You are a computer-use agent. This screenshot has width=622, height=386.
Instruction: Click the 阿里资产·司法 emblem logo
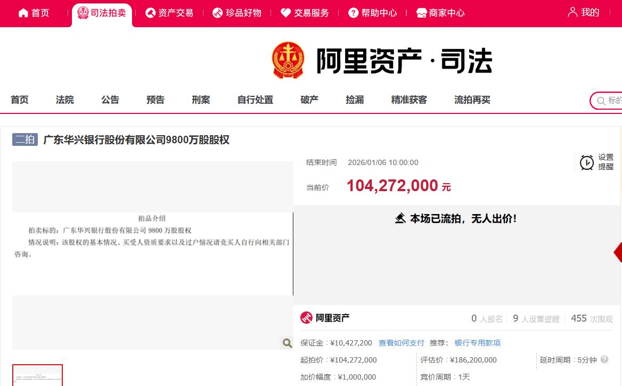pos(288,60)
